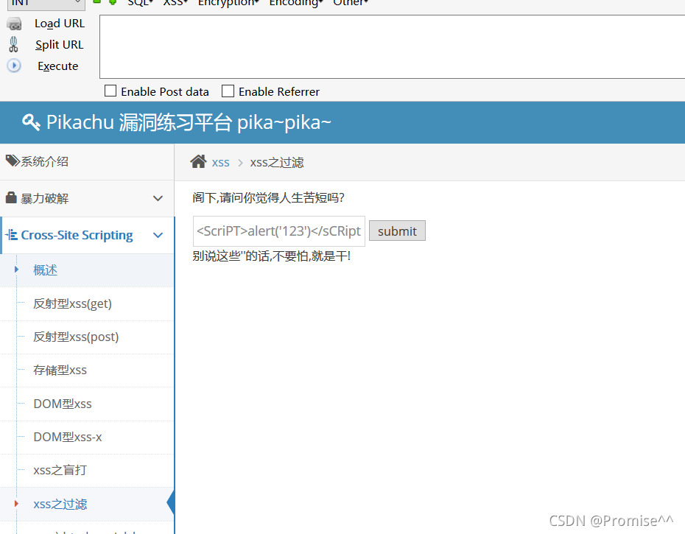Click the xss之过滤 breadcrumb text
The height and width of the screenshot is (534, 685).
pyautogui.click(x=276, y=163)
